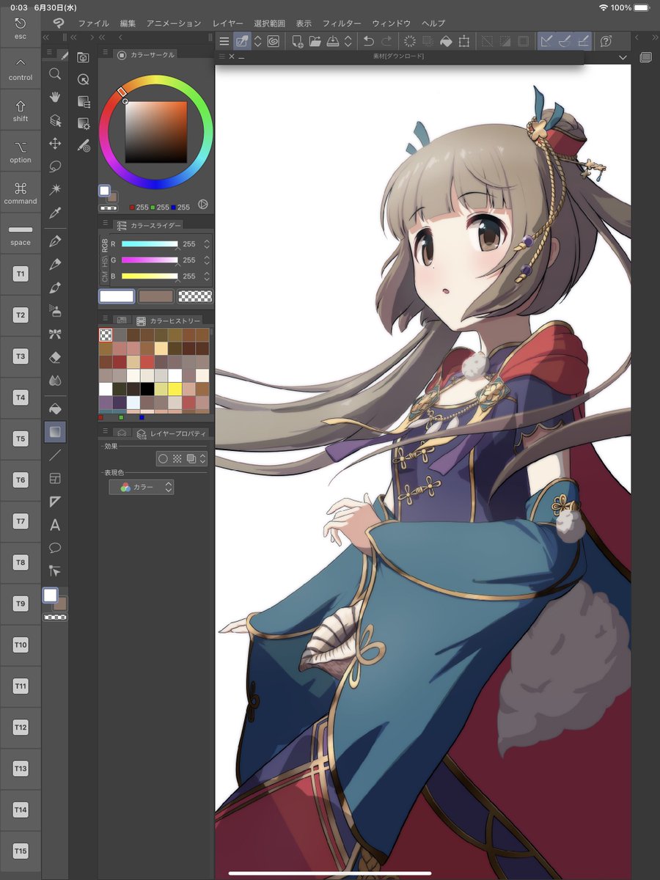
Task: Select the straight Line figure tool
Action: pyautogui.click(x=55, y=455)
